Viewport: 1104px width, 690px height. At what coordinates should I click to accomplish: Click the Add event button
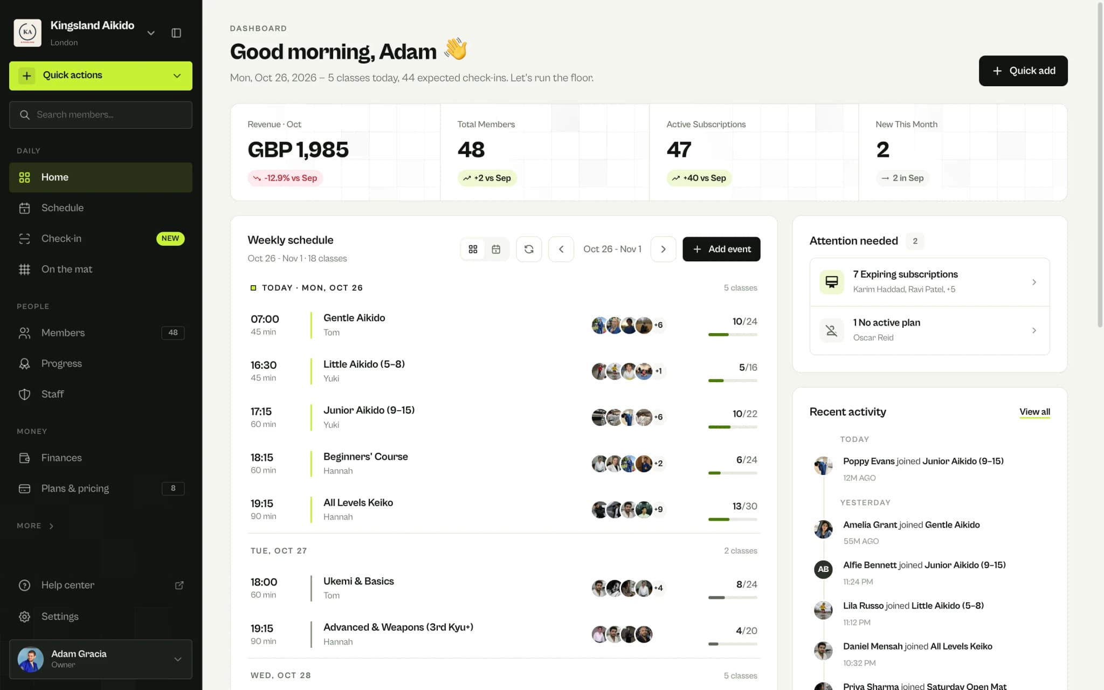pyautogui.click(x=721, y=249)
